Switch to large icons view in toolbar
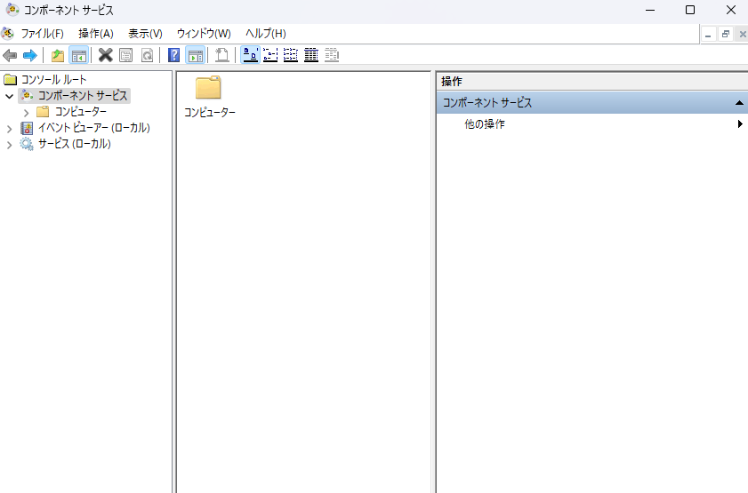This screenshot has height=493, width=748. 250,55
